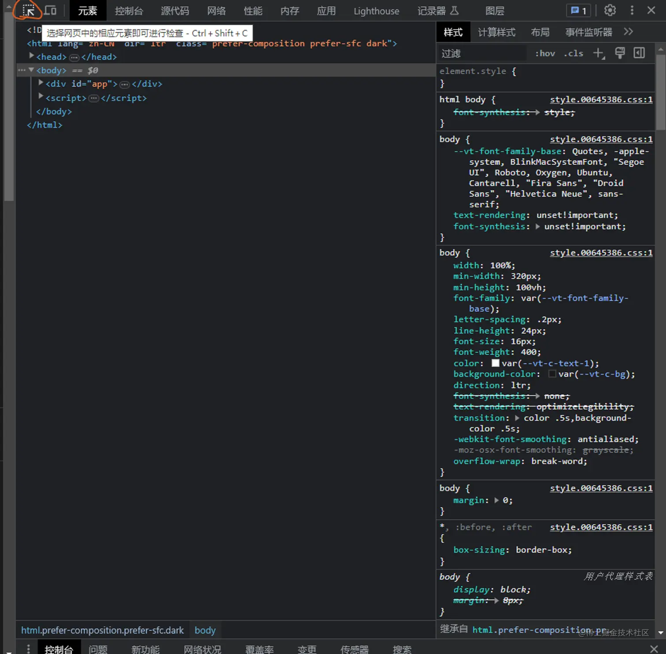Open the white color swatch for color

pyautogui.click(x=496, y=363)
